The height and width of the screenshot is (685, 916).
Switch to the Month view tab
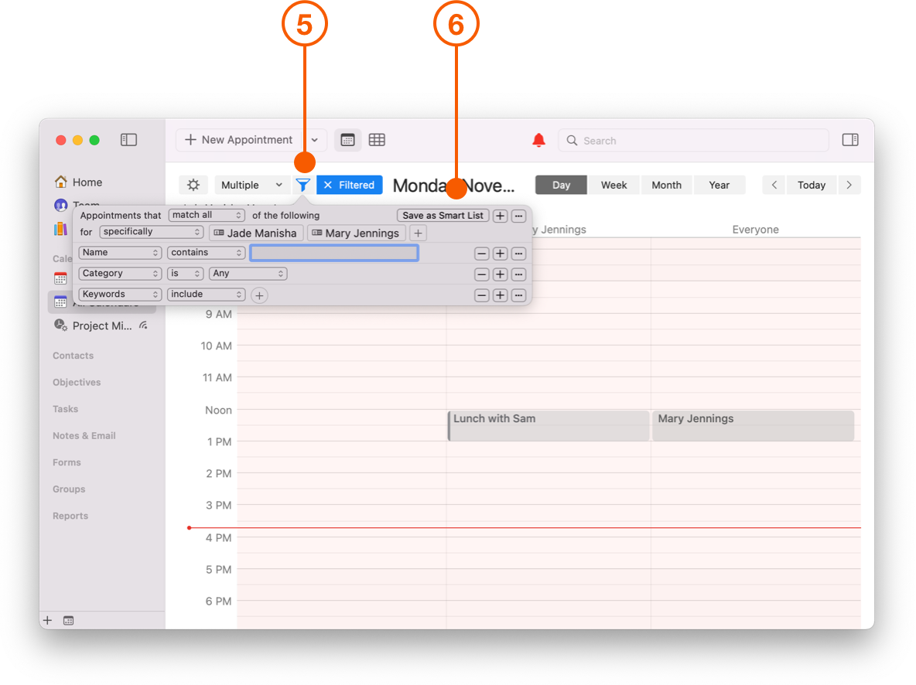tap(666, 185)
